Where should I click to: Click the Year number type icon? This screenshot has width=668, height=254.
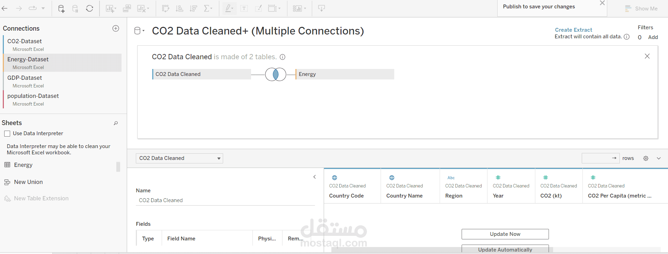(x=498, y=178)
